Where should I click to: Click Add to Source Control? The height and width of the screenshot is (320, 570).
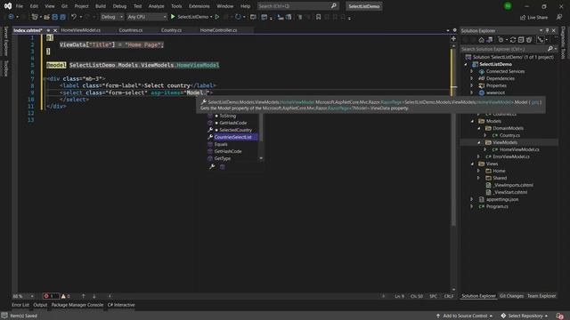coord(464,316)
